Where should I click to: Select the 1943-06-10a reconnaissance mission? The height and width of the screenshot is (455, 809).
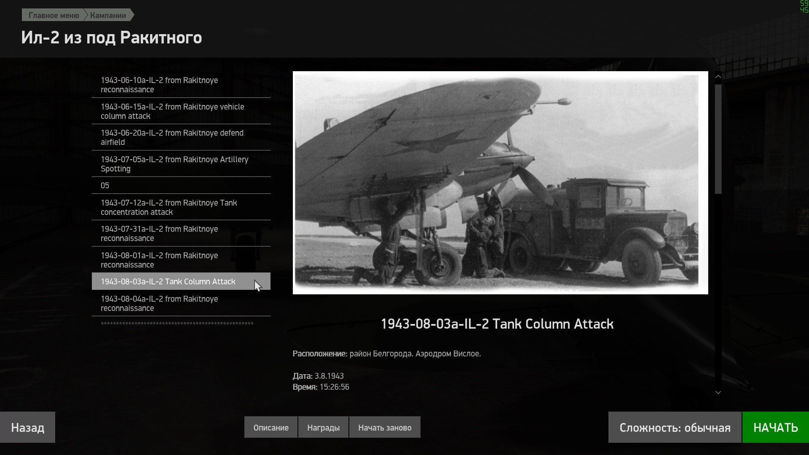[181, 85]
